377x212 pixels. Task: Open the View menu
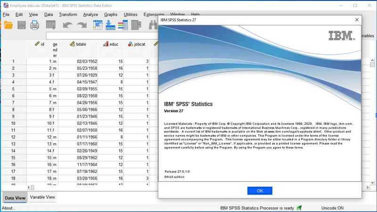[33, 15]
